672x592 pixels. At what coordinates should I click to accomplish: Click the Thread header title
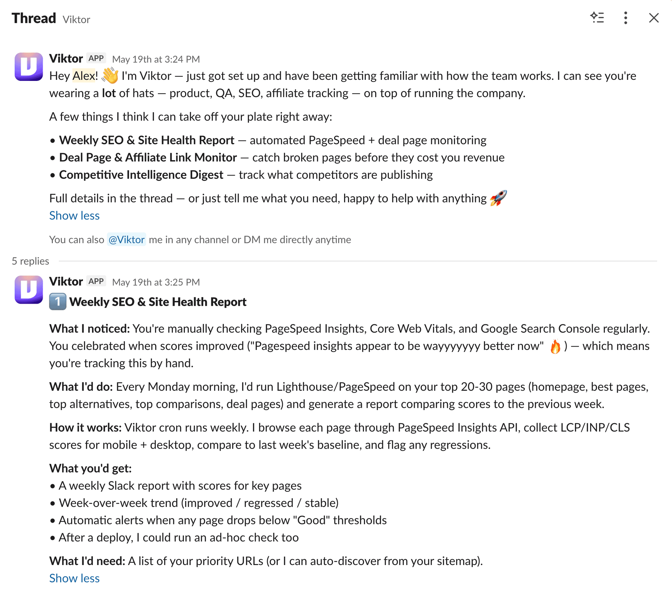click(34, 18)
